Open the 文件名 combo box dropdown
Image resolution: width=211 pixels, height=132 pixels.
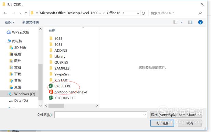tap(145, 115)
